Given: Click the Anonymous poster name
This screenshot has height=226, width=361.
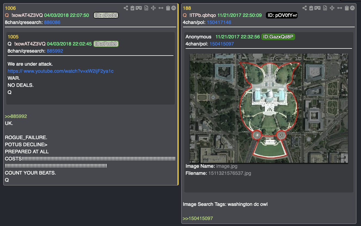Looking at the screenshot, I should pyautogui.click(x=198, y=37).
